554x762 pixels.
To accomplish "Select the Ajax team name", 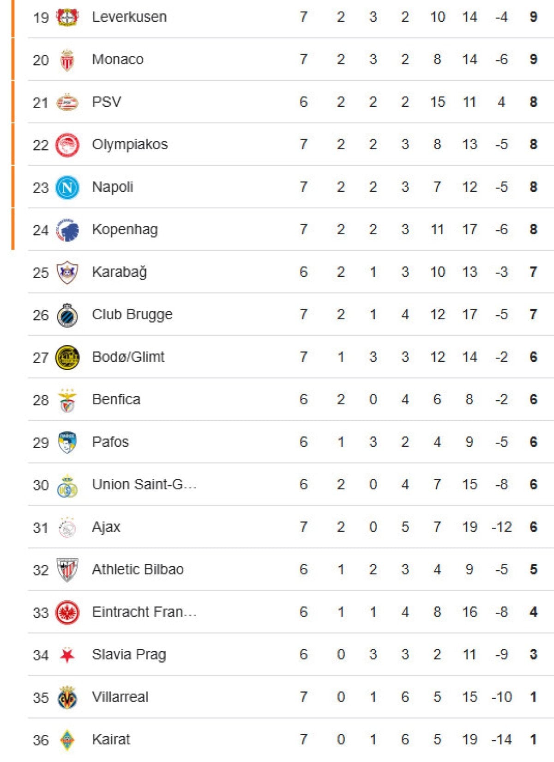I will coord(106,527).
